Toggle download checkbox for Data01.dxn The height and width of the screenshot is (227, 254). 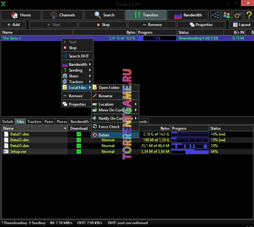coord(79,134)
